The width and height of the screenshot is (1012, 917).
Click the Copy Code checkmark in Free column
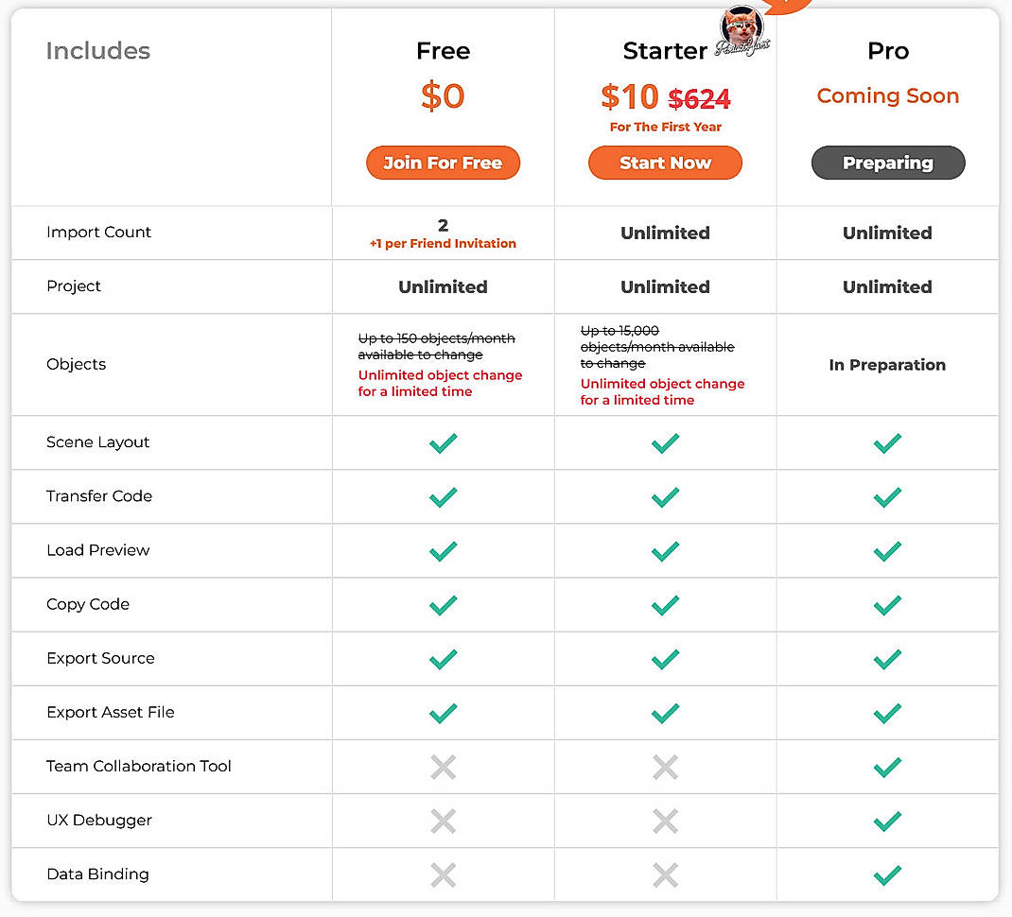[443, 605]
